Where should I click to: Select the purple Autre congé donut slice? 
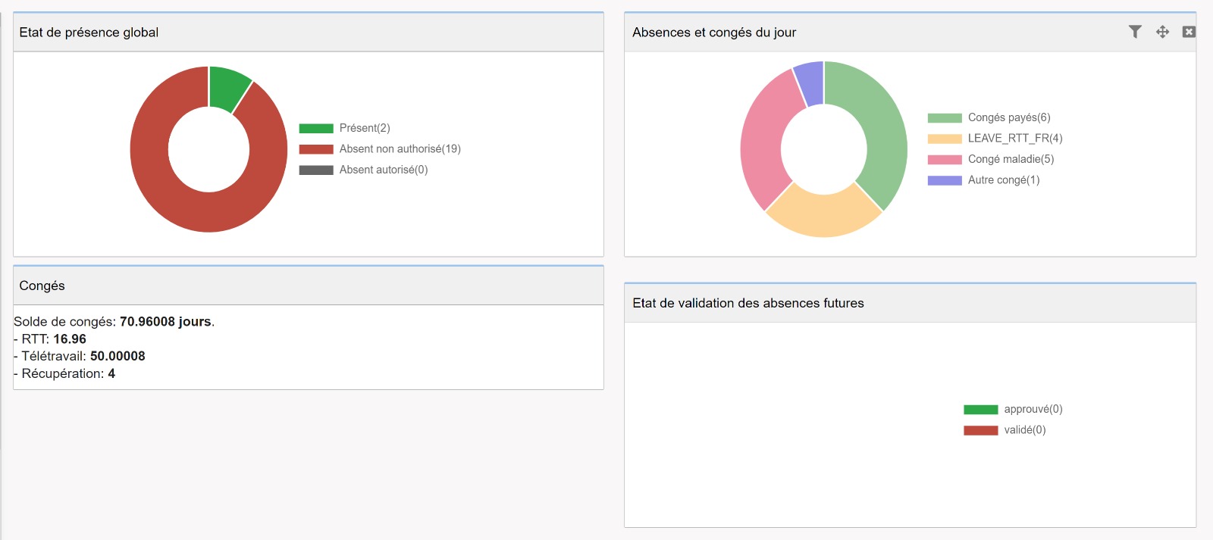pos(810,83)
